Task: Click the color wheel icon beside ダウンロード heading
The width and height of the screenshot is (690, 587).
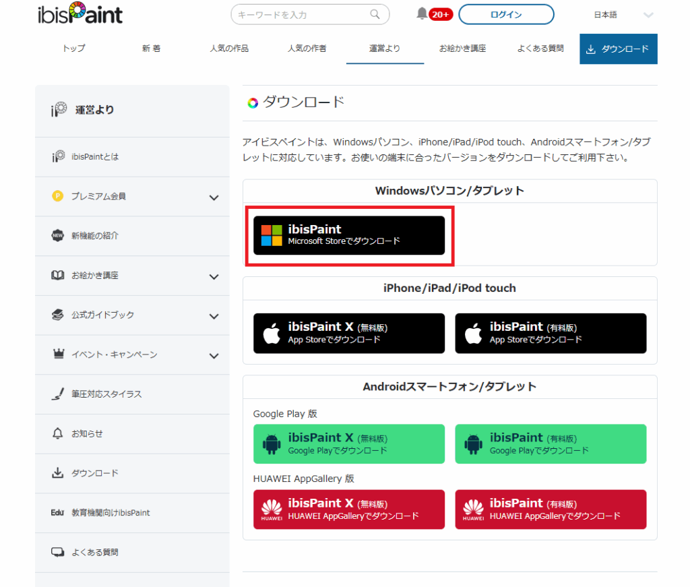Action: (x=253, y=103)
